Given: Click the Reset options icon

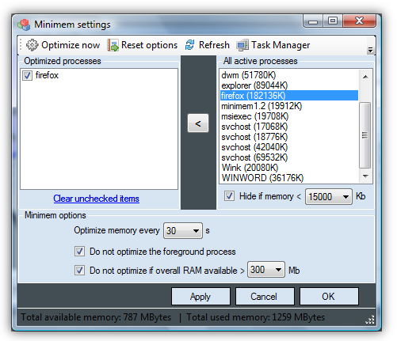Looking at the screenshot, I should pyautogui.click(x=113, y=45).
